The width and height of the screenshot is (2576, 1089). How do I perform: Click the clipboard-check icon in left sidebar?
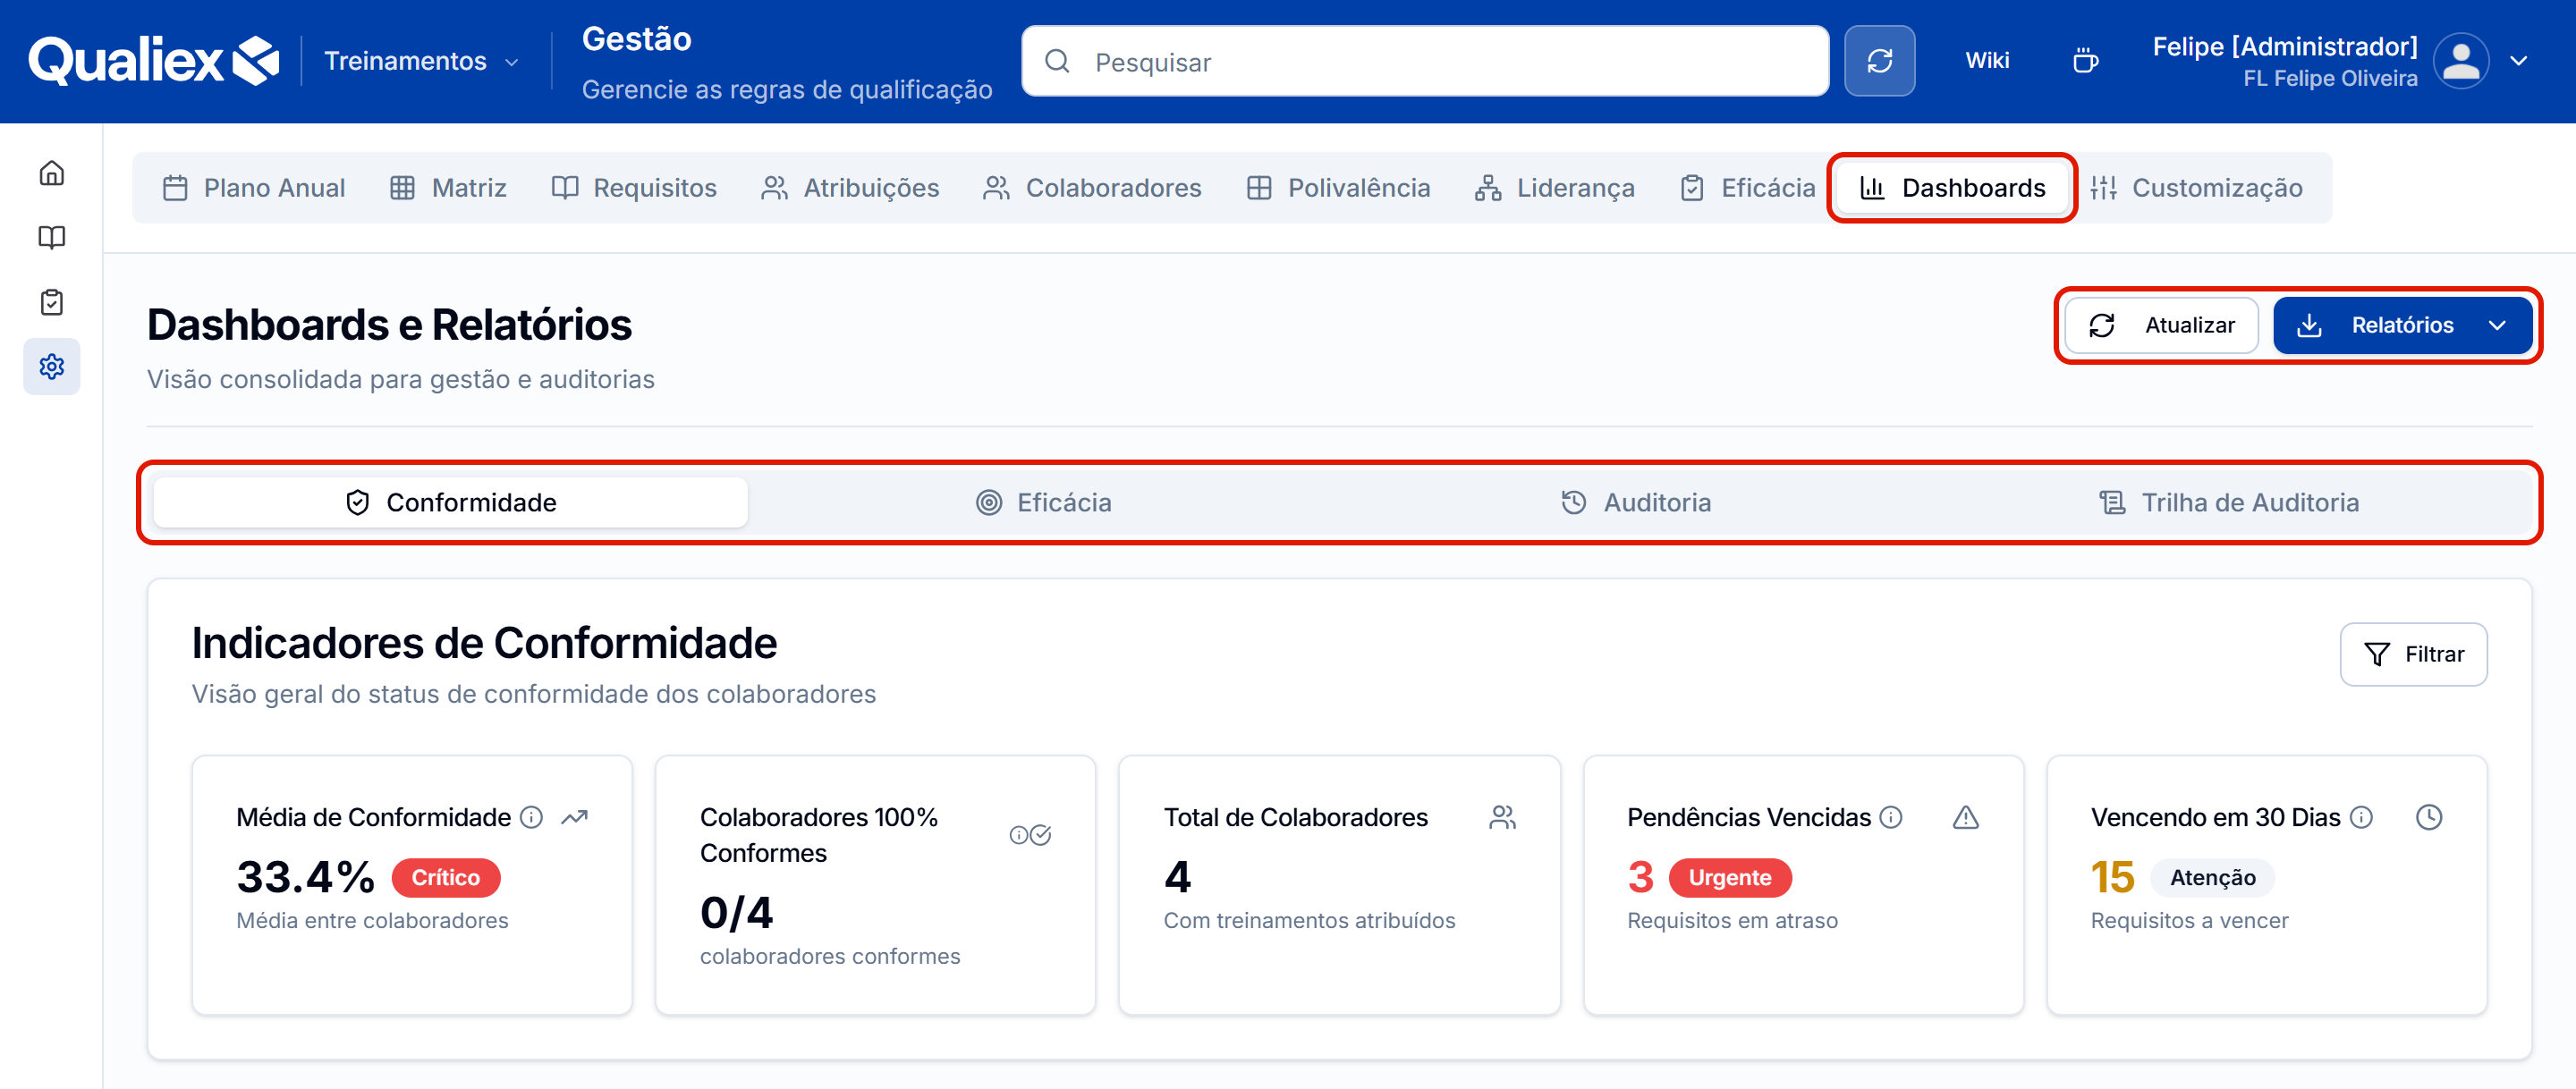pos(52,302)
